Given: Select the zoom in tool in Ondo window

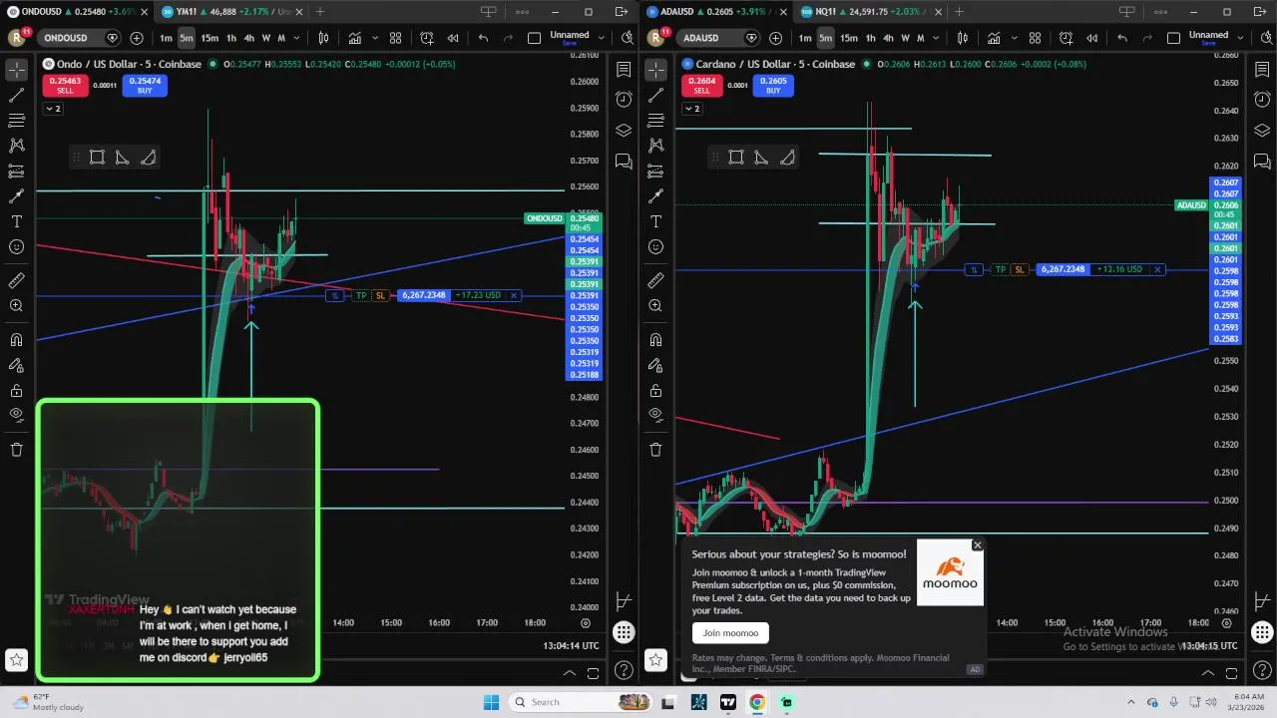Looking at the screenshot, I should [16, 306].
